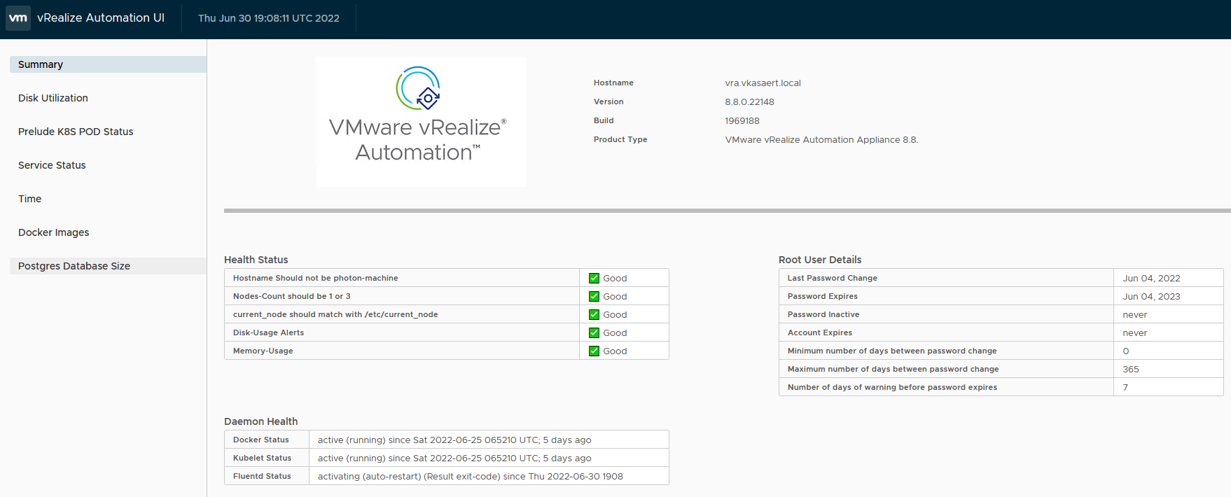Click the Disk-Usage Alerts green check icon
The width and height of the screenshot is (1231, 497).
[594, 332]
